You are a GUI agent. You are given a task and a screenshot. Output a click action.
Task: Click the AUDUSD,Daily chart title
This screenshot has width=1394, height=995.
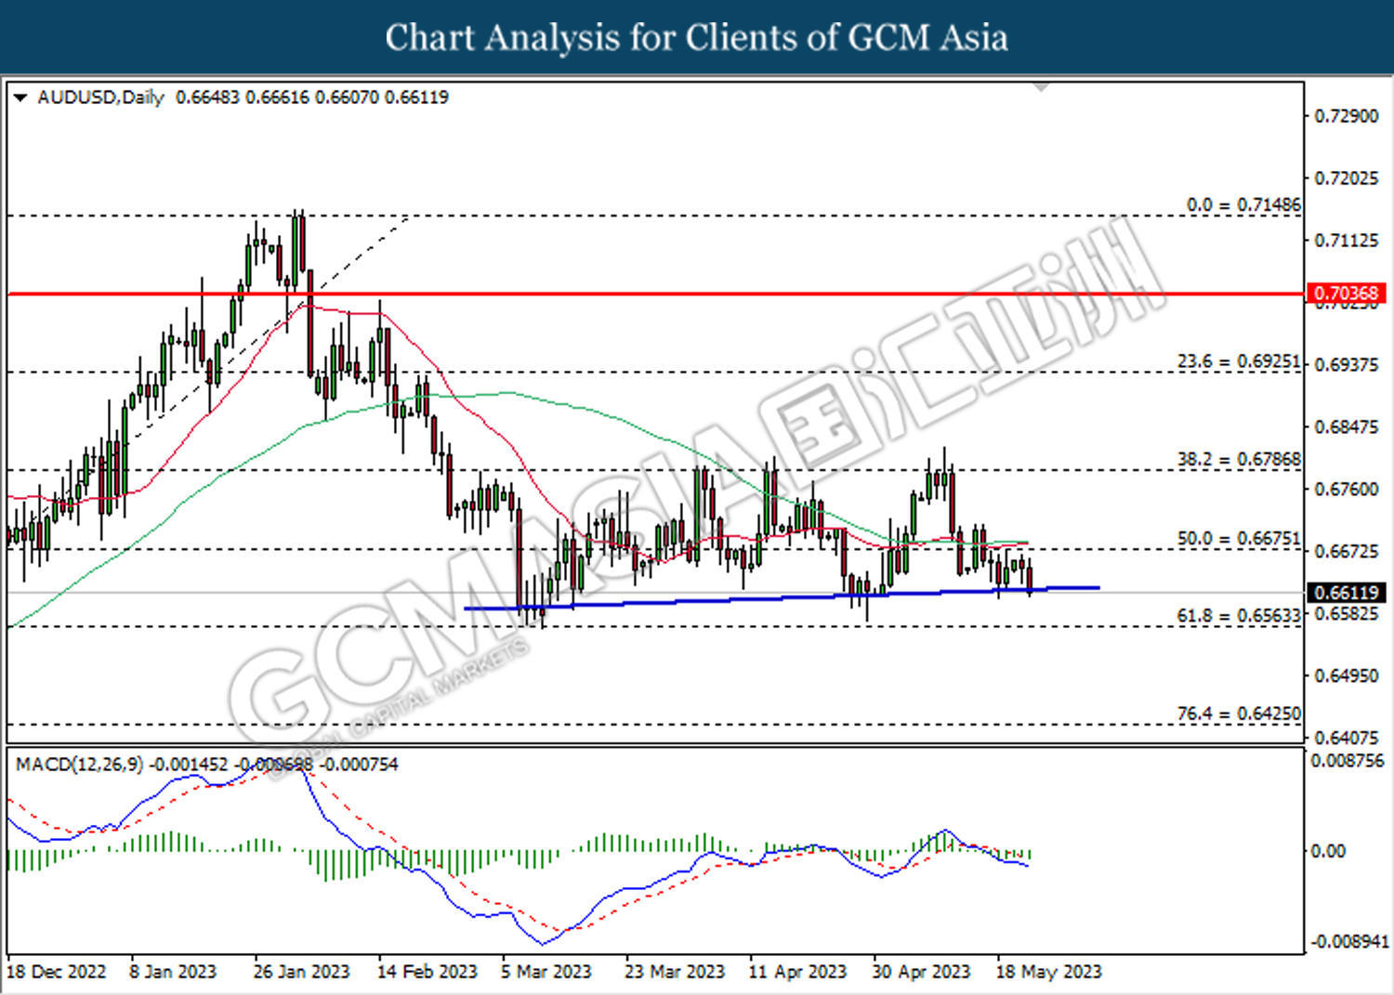(100, 98)
